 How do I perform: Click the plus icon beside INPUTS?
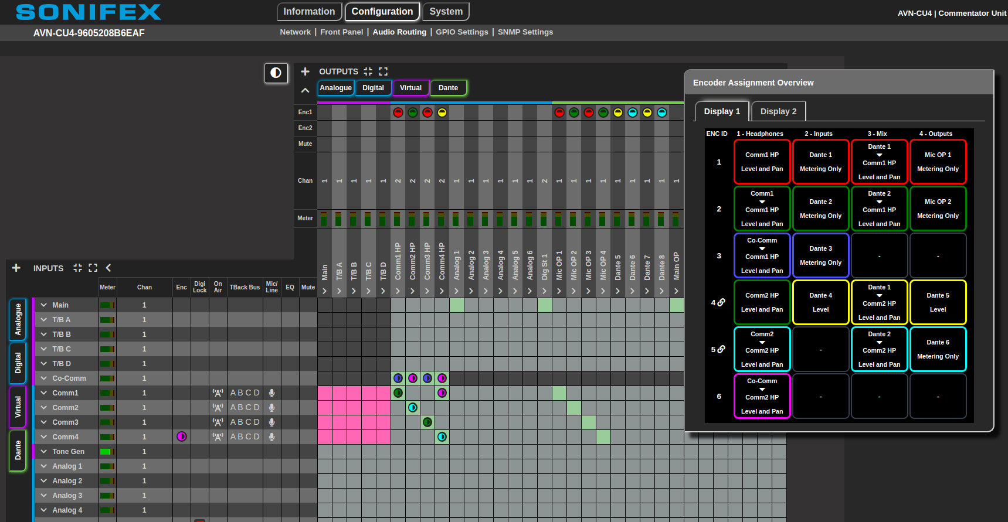click(x=16, y=268)
